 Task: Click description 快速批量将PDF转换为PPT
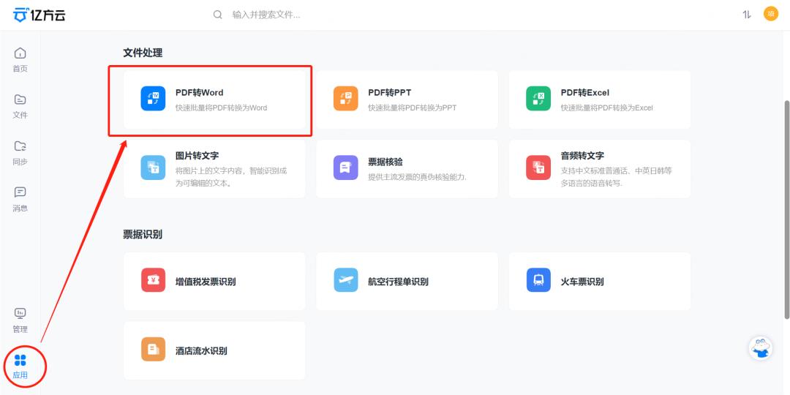[412, 108]
